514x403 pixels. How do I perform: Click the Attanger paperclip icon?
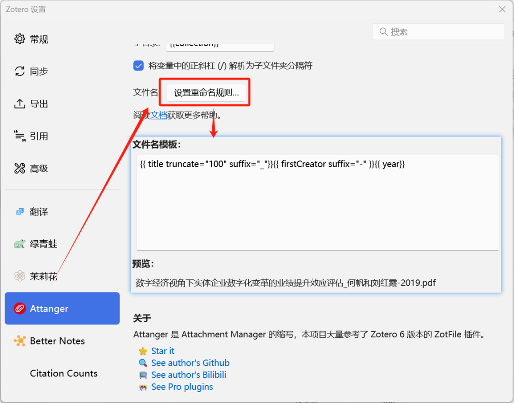point(20,308)
